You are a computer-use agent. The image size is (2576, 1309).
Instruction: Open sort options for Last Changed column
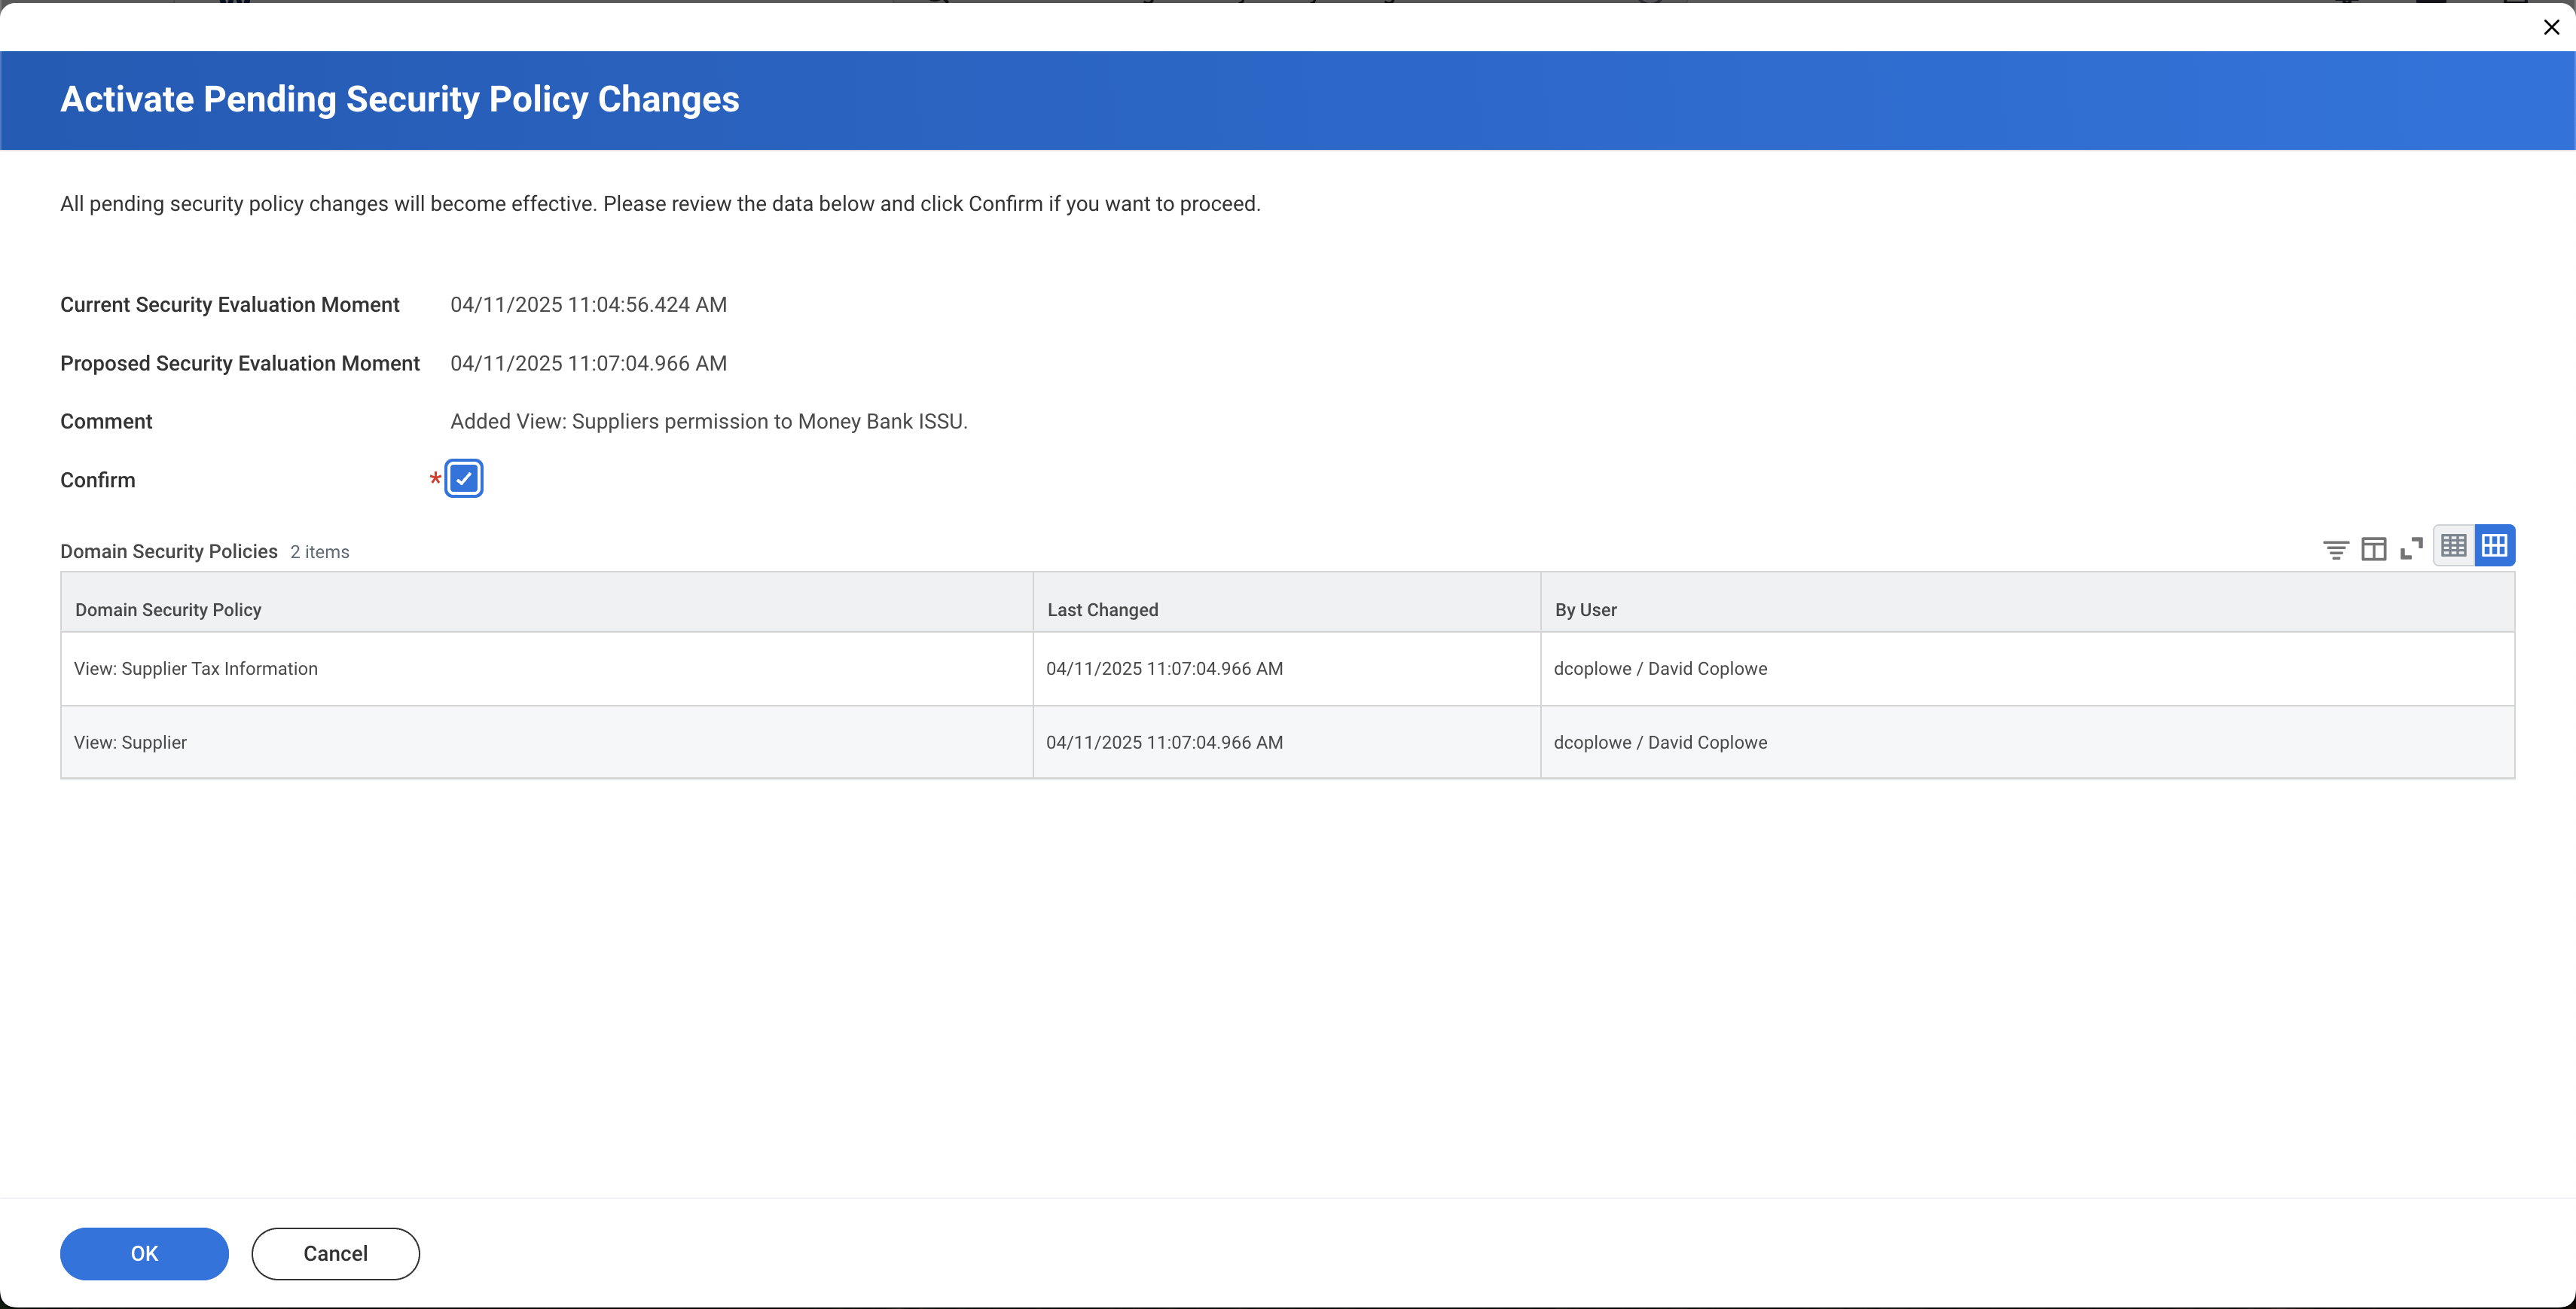(x=1102, y=609)
